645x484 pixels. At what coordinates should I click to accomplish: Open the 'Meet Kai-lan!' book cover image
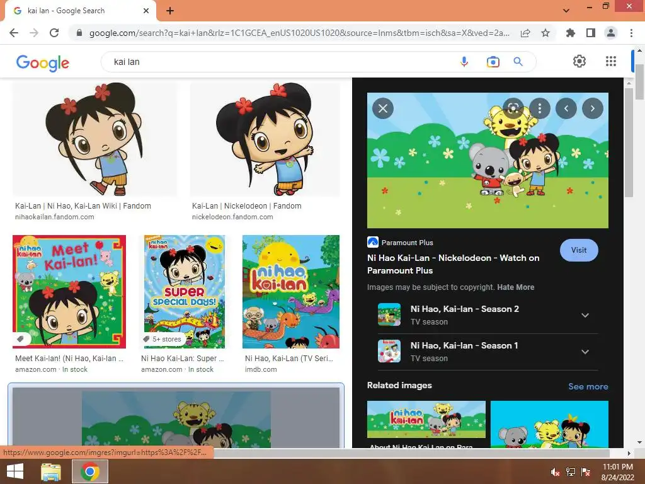69,291
